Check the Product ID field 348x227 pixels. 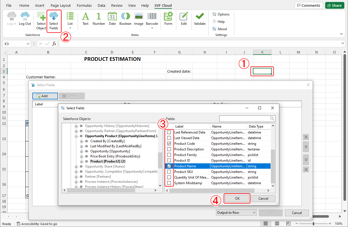click(169, 161)
